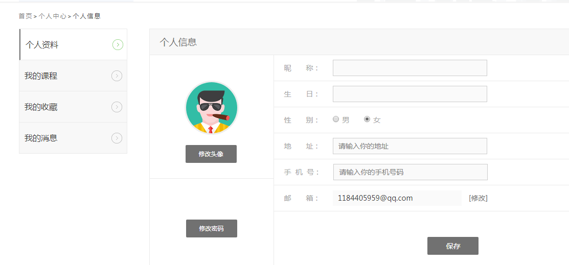Click the user avatar image
This screenshot has height=265, width=569.
click(212, 108)
